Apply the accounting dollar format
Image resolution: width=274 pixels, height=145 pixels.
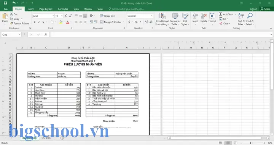coord(129,22)
